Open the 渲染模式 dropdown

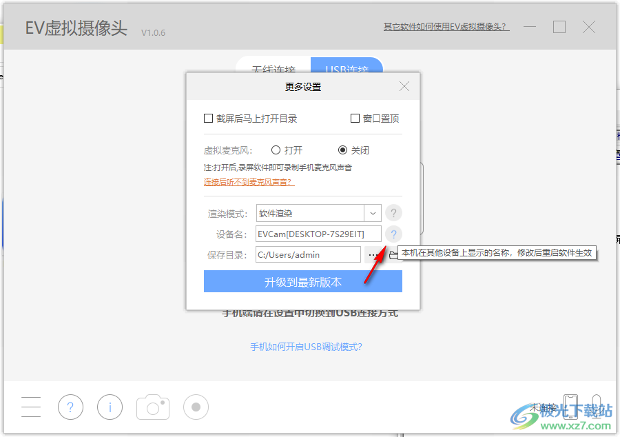click(373, 213)
